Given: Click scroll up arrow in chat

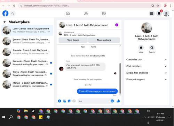Looking at the screenshot, I should 120,46.
